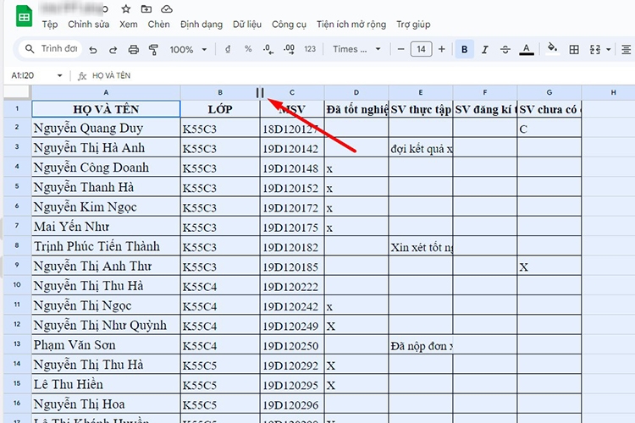The width and height of the screenshot is (635, 423).
Task: Increase decimal places
Action: tap(290, 49)
